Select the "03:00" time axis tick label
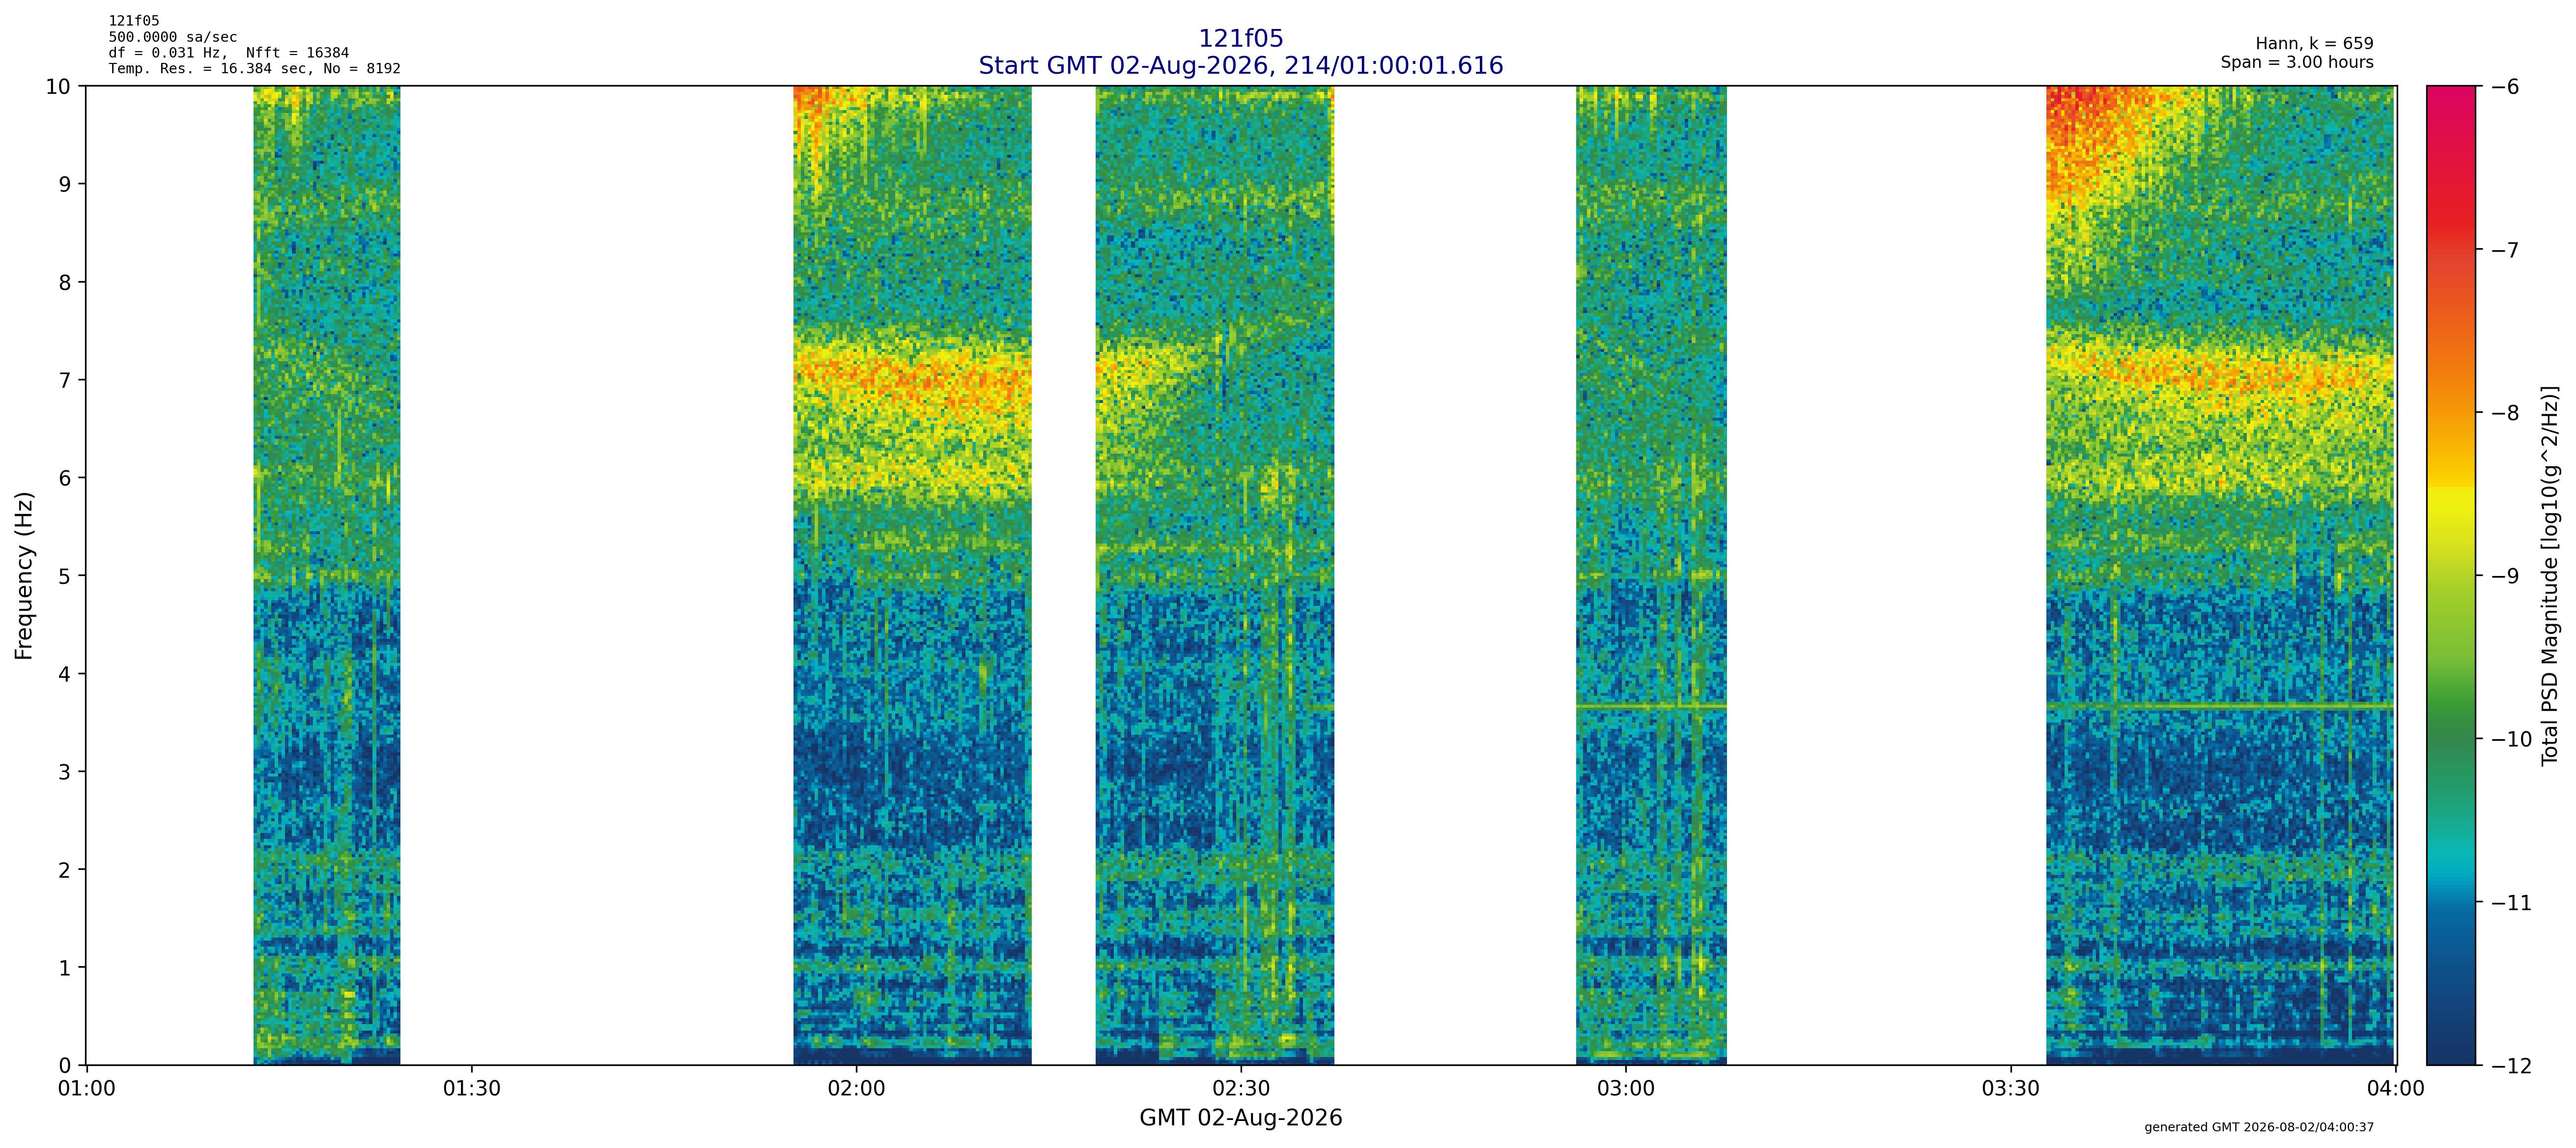Screen dimensions: 2576x1148 pyautogui.click(x=1626, y=1088)
